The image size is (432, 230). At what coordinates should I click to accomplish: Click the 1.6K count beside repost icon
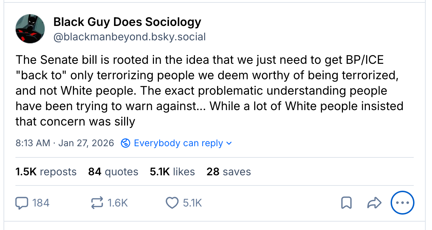point(117,203)
